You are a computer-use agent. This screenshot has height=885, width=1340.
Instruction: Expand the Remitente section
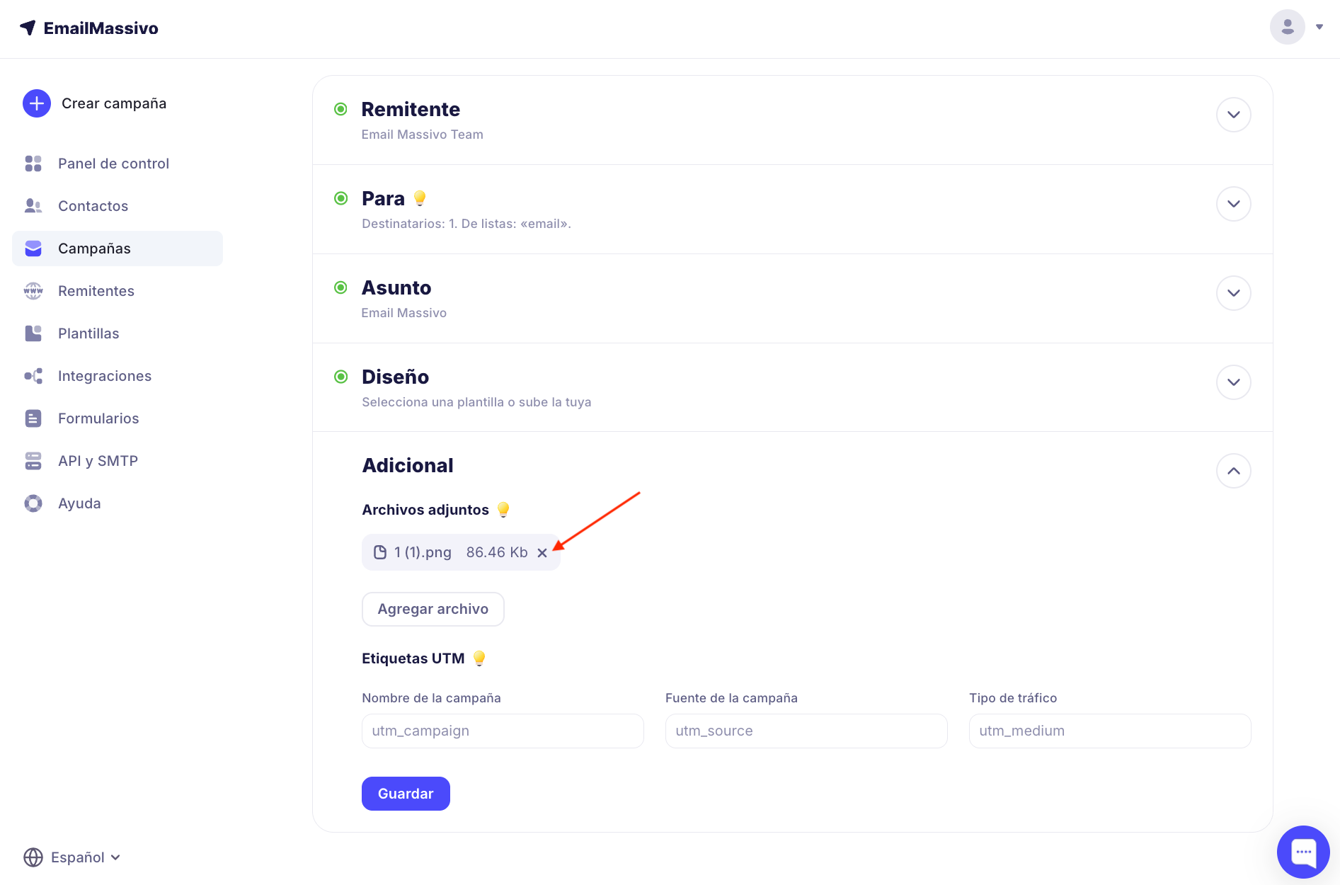(x=1233, y=115)
